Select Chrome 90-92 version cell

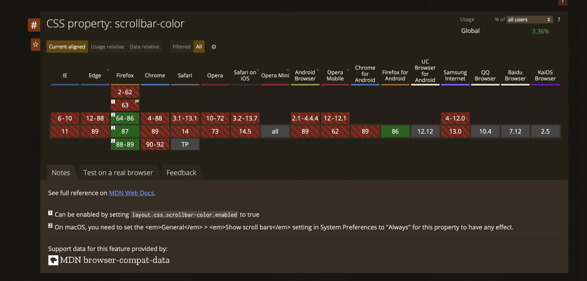pyautogui.click(x=155, y=144)
